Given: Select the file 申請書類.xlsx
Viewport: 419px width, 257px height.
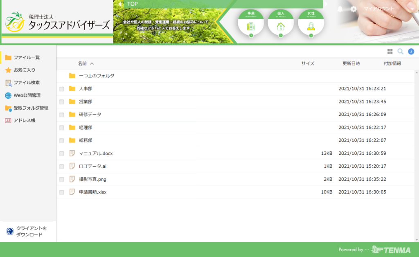Looking at the screenshot, I should (92, 192).
